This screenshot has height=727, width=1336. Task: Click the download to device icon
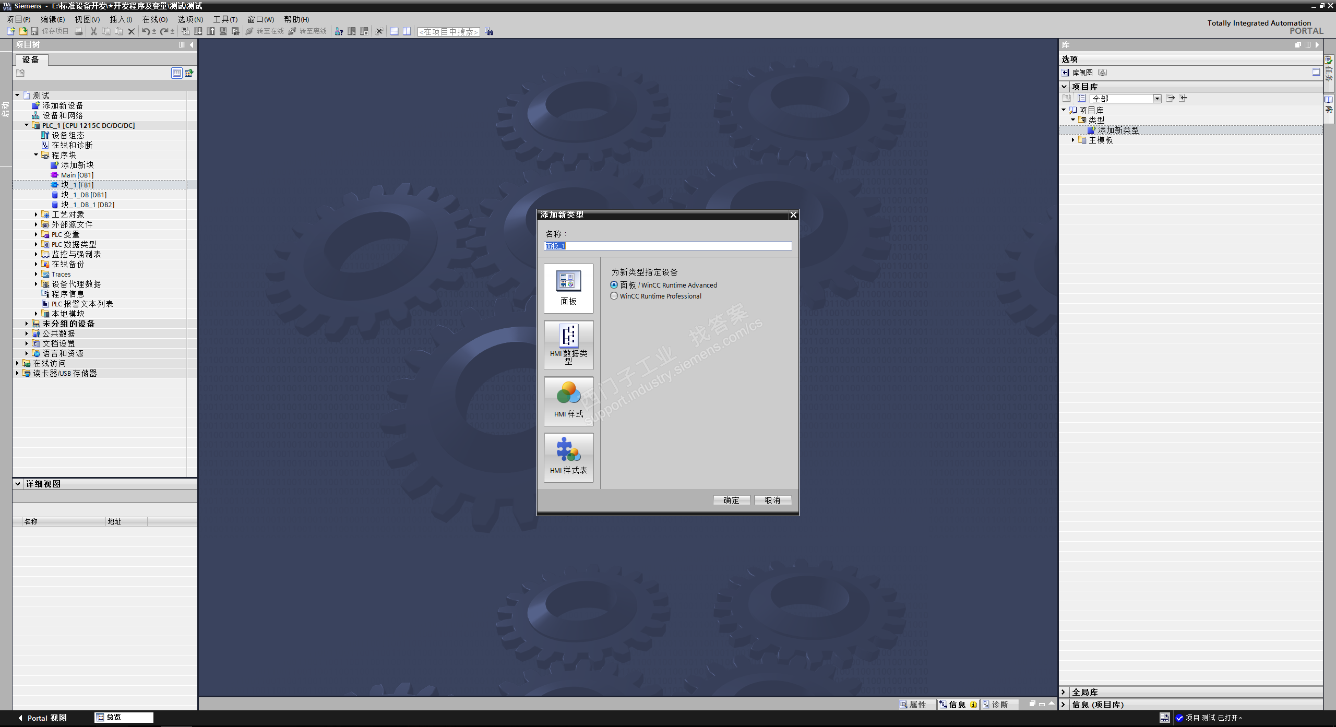pyautogui.click(x=198, y=31)
